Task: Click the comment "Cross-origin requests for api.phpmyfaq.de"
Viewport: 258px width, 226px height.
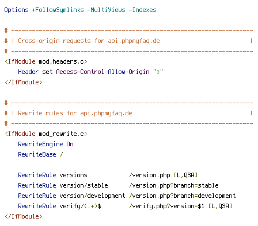Action: click(89, 41)
